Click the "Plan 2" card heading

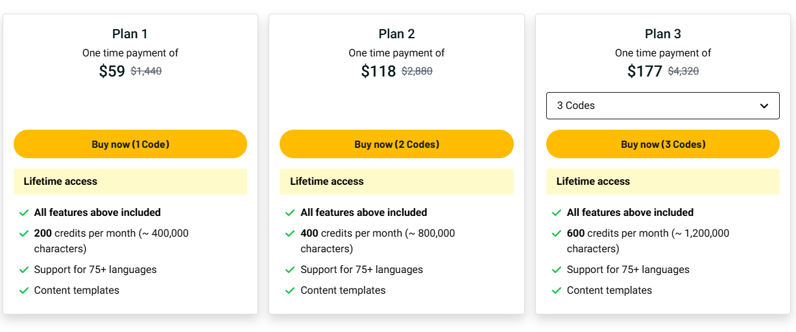tap(396, 34)
